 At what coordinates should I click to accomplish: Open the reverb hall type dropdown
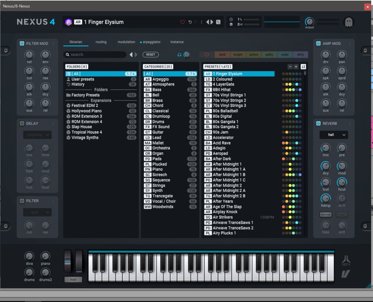point(333,135)
